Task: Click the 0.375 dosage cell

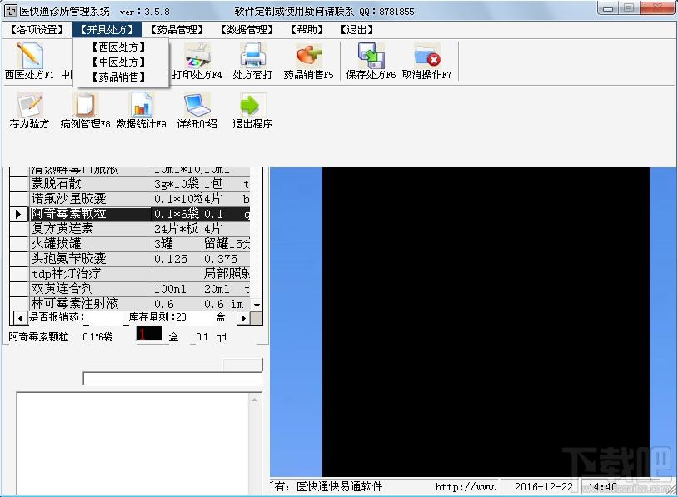Action: click(227, 258)
